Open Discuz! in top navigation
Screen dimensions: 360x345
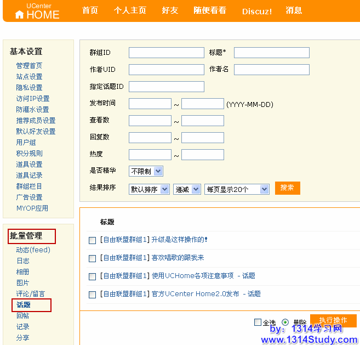(256, 11)
